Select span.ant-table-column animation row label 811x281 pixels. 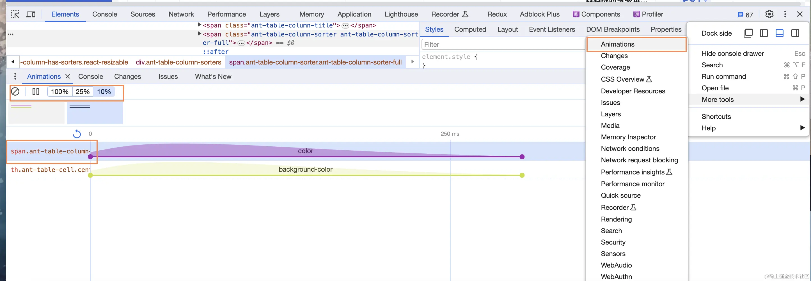tap(51, 151)
